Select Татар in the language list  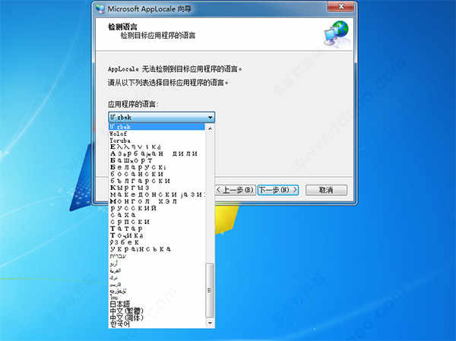click(x=157, y=229)
